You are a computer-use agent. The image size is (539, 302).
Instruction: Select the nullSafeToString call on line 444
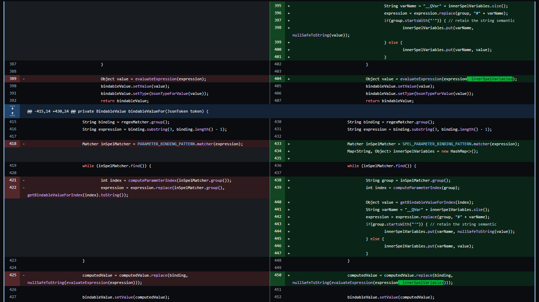click(x=475, y=231)
